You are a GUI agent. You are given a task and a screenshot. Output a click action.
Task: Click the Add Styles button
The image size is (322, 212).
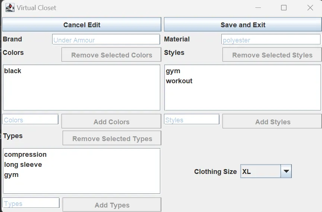tap(272, 122)
